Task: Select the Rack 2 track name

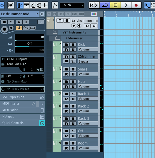Action: (x=84, y=106)
